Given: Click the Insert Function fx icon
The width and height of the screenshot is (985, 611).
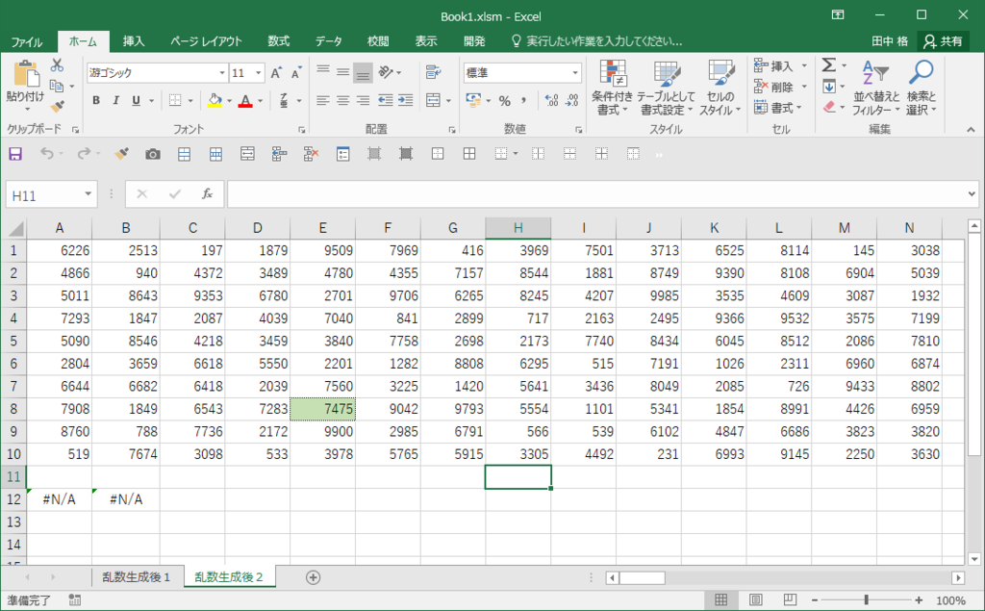Looking at the screenshot, I should 207,195.
